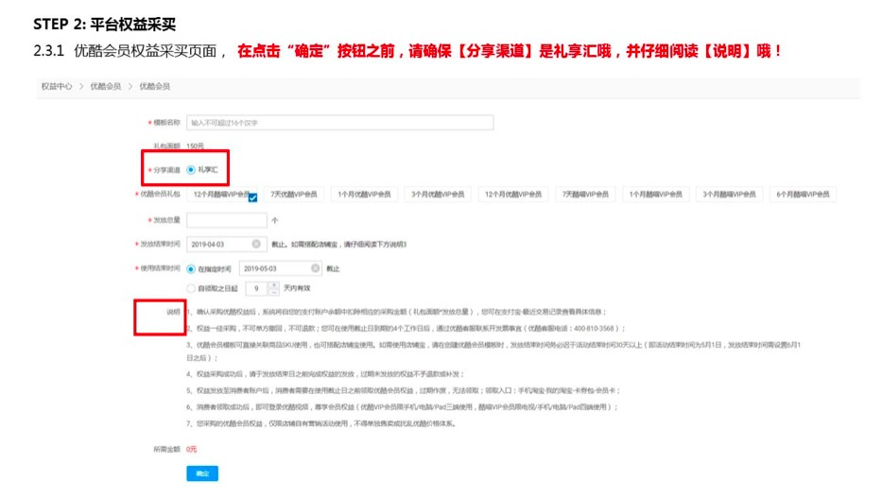This screenshot has width=882, height=499.
Task: Clear the 2019-04-03 date with its X icon
Action: click(x=256, y=244)
